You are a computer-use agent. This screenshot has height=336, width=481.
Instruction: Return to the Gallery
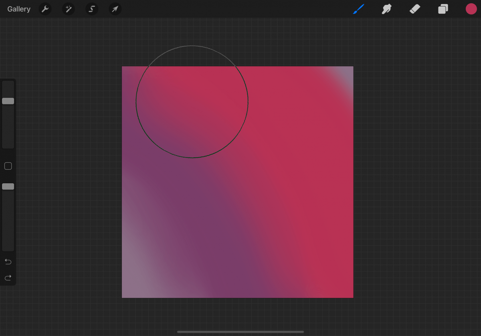tap(18, 9)
